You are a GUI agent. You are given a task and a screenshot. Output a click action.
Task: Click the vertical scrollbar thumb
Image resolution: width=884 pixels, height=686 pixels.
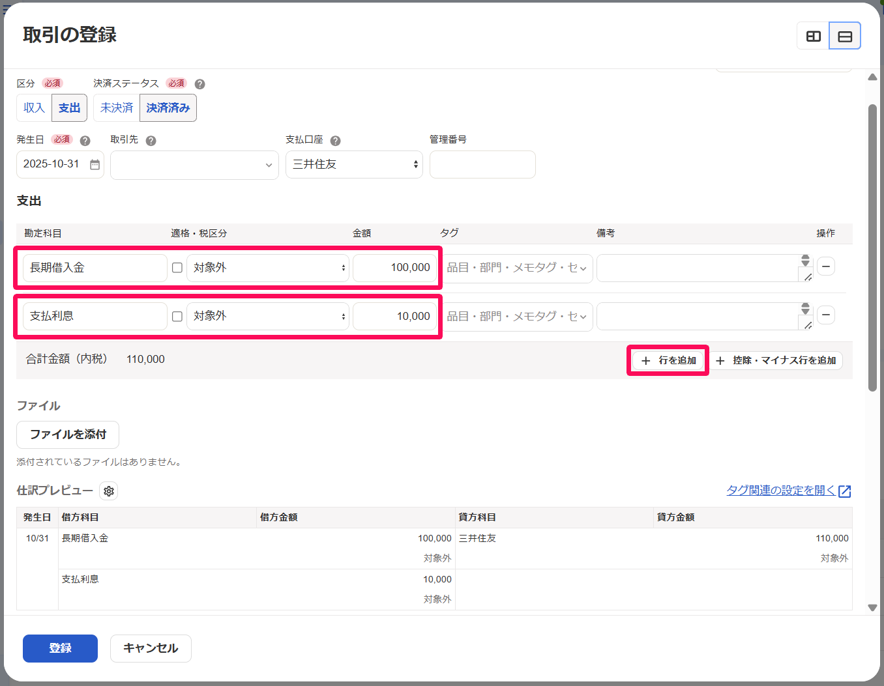click(872, 248)
